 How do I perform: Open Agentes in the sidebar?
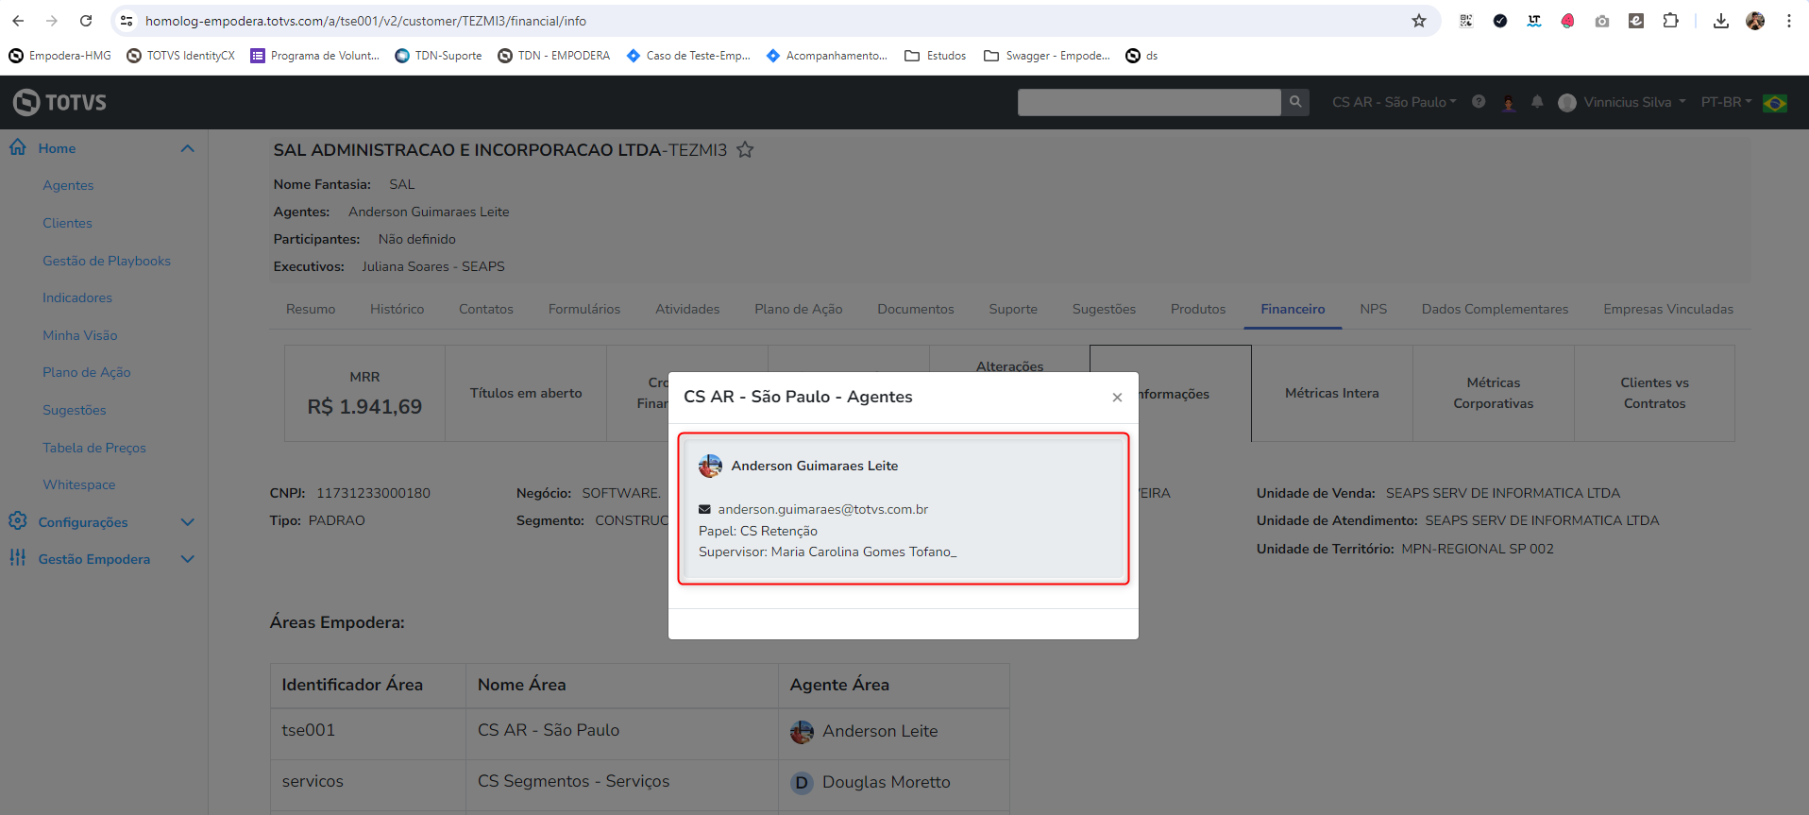(68, 185)
